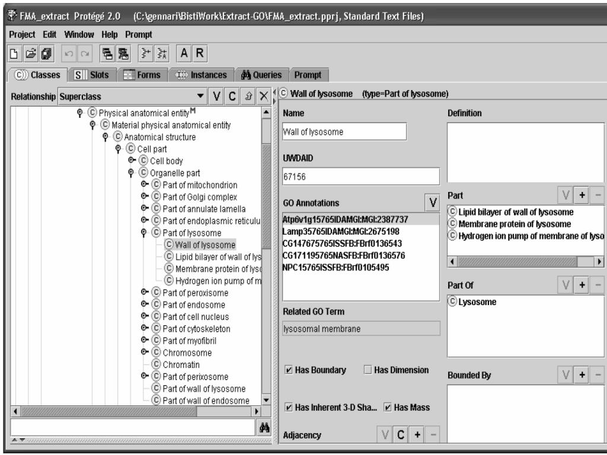Screen dimensions: 607x455
Task: Expand the Part of mitochondrion node
Action: click(x=145, y=184)
